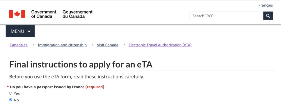This screenshot has width=281, height=107.
Task: Focus the Search IRCC text field
Action: point(226,16)
